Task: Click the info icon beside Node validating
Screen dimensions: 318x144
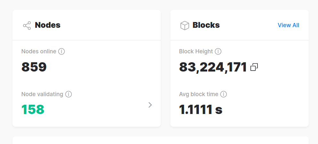Action: click(69, 94)
